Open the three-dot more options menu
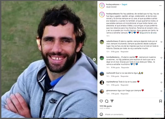165x119 pixels. click(160, 6)
